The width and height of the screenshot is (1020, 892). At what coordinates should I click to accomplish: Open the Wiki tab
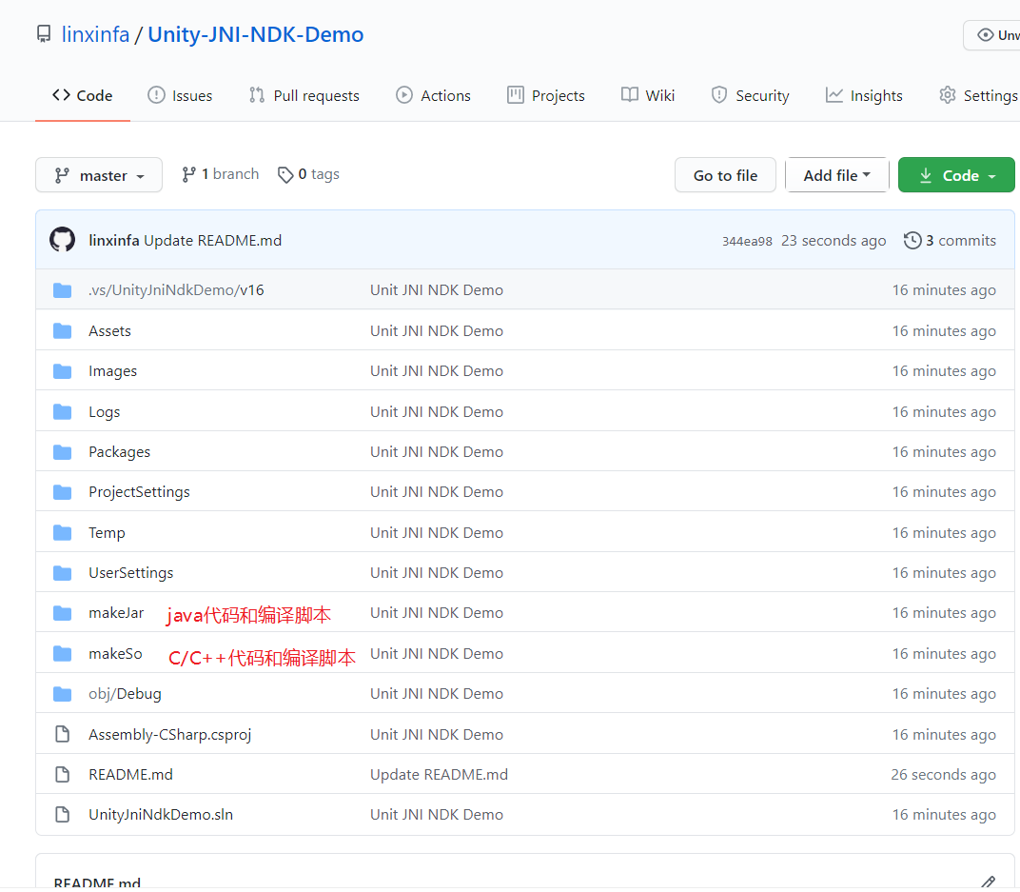648,95
